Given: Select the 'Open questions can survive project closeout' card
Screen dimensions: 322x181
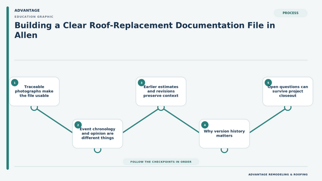Looking at the screenshot, I should click(288, 92).
